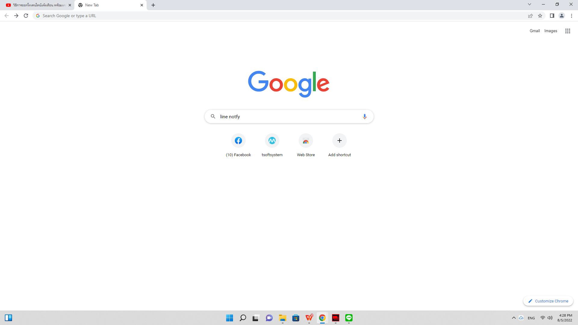Open Wi-Fi network settings tray icon
578x325 pixels.
542,318
